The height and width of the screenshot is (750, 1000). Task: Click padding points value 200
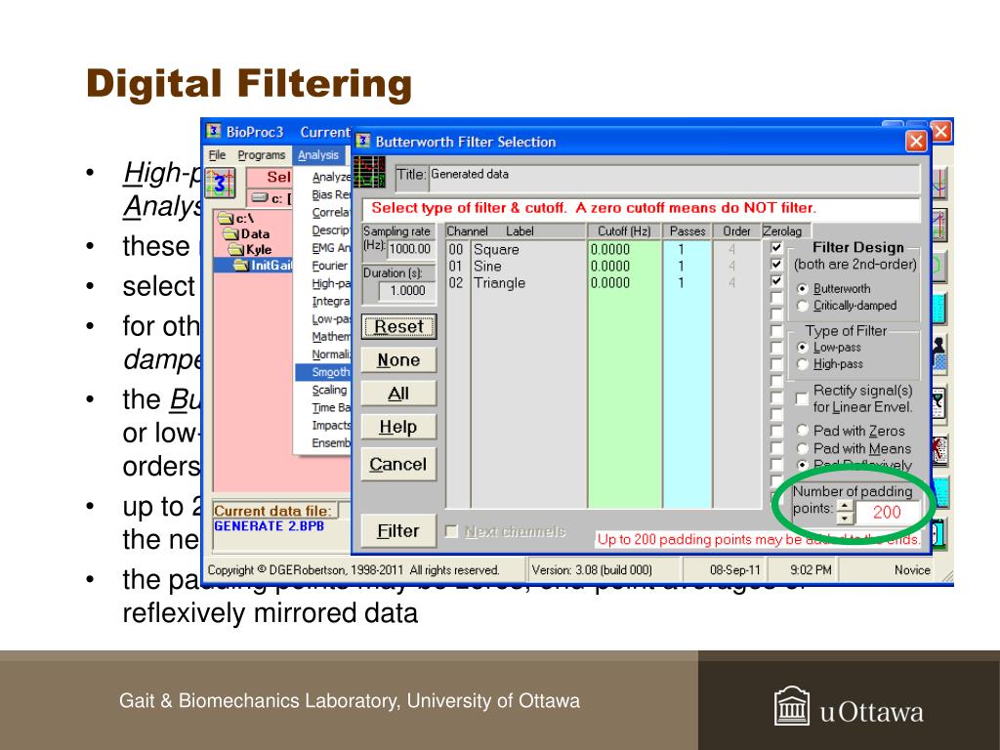click(x=887, y=512)
